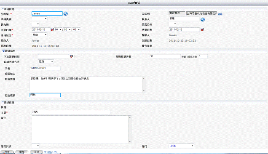268x154 pixels.
Task: Open the start date calendar picker icon
Action: (52, 29)
